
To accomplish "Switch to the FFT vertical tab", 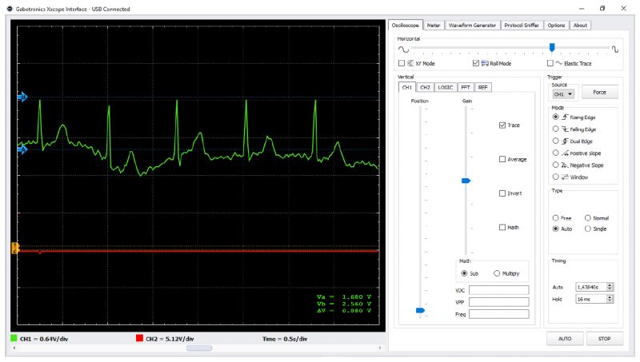I will pos(466,87).
